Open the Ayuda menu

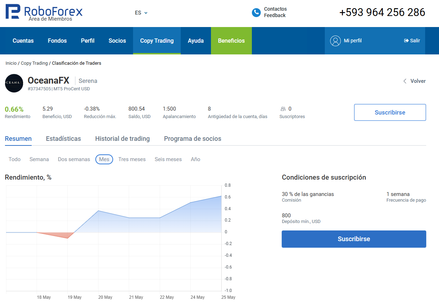[x=196, y=41]
